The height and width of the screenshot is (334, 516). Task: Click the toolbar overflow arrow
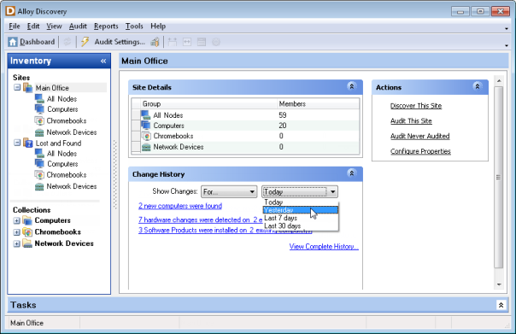coord(507,45)
